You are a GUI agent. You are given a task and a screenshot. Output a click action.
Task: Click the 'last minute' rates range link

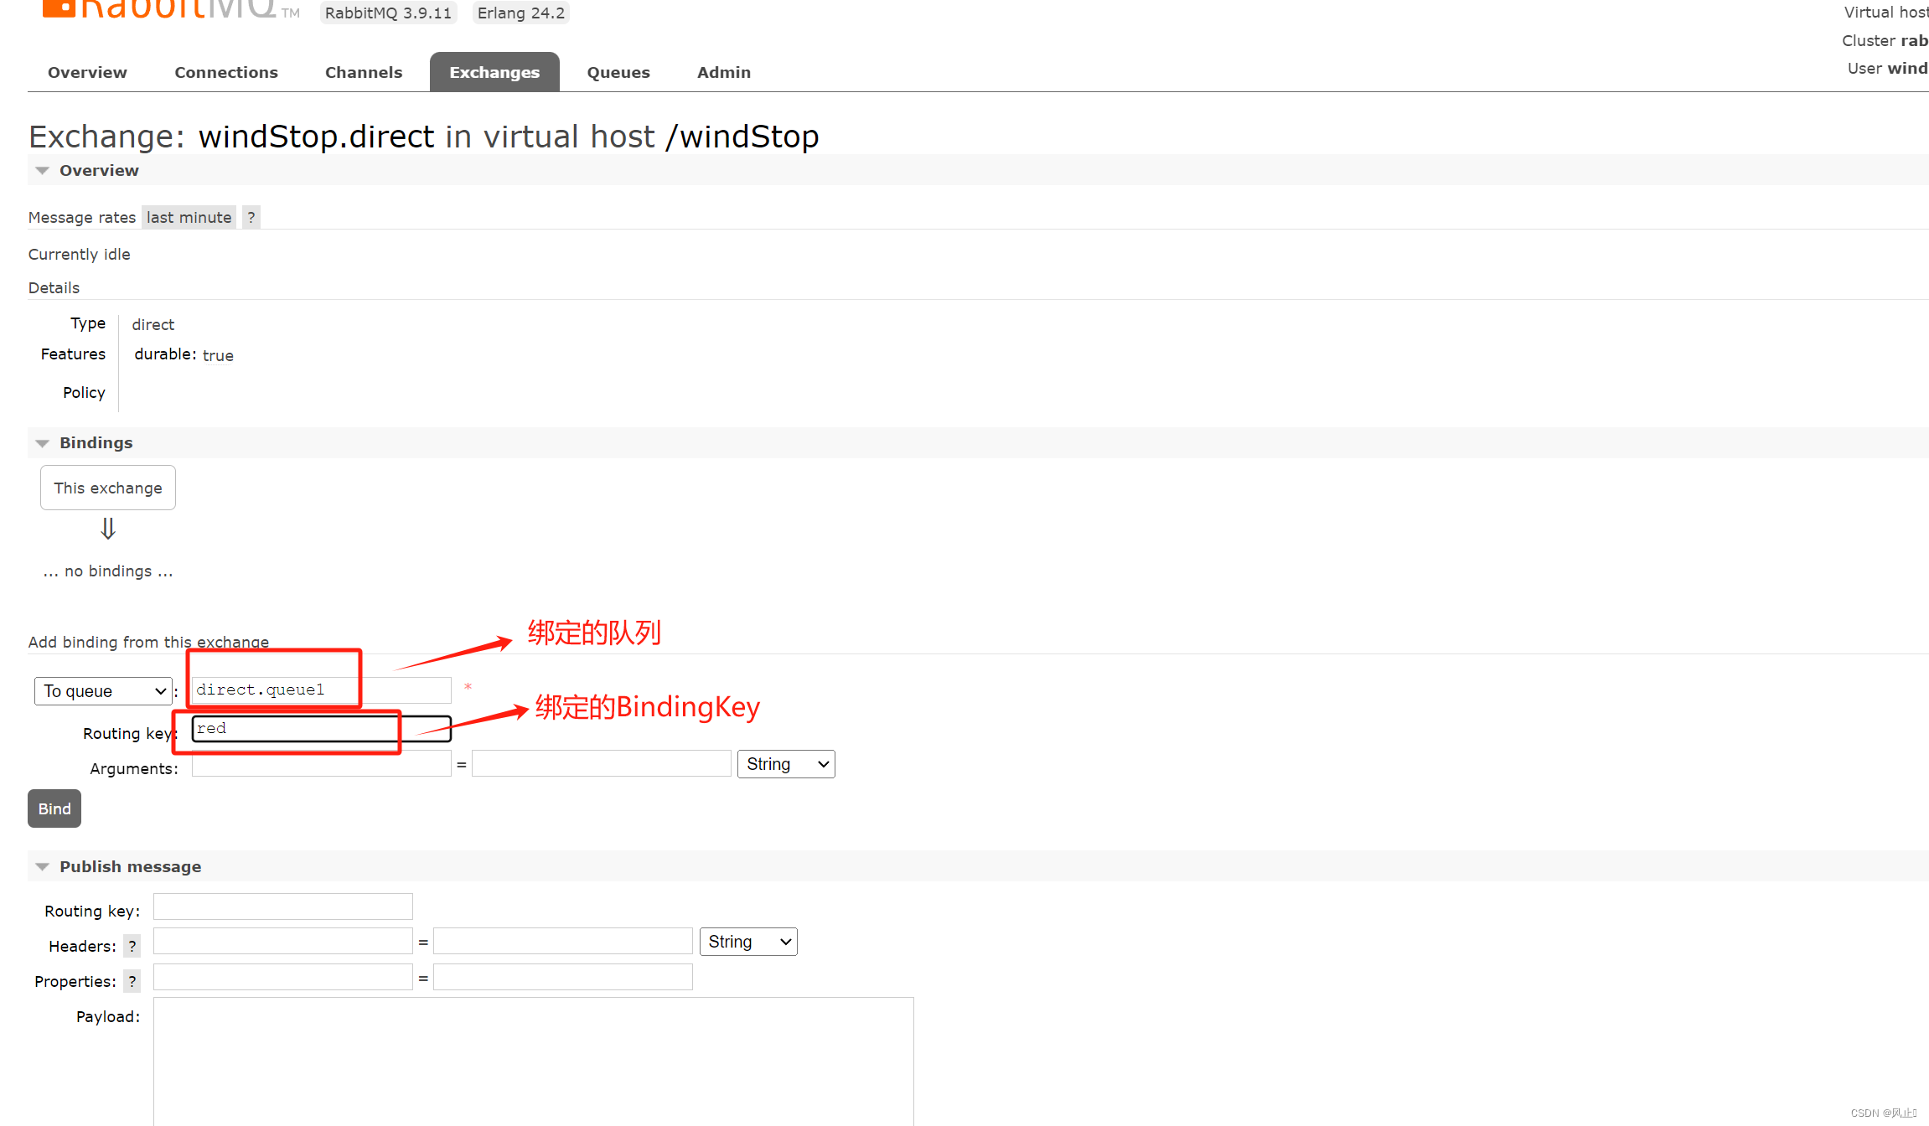coord(189,218)
